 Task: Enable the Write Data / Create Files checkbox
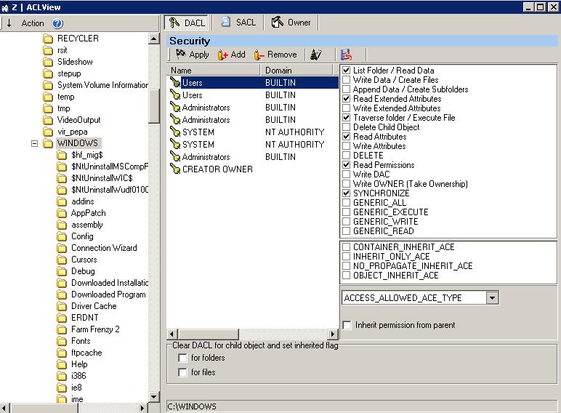(x=347, y=80)
